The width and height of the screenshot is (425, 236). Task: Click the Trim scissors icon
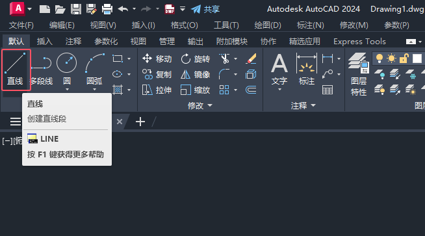(x=225, y=59)
